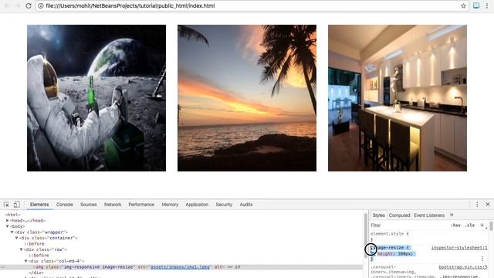The image size is (494, 278).
Task: Collapse the div class container node
Action: click(17, 238)
